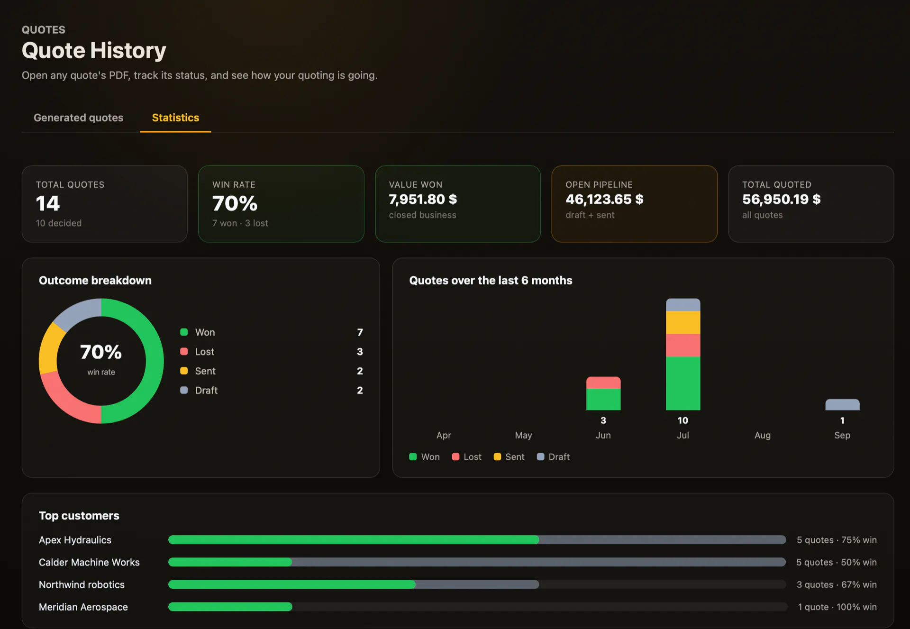Switch to the Generated quotes tab

[x=78, y=118]
